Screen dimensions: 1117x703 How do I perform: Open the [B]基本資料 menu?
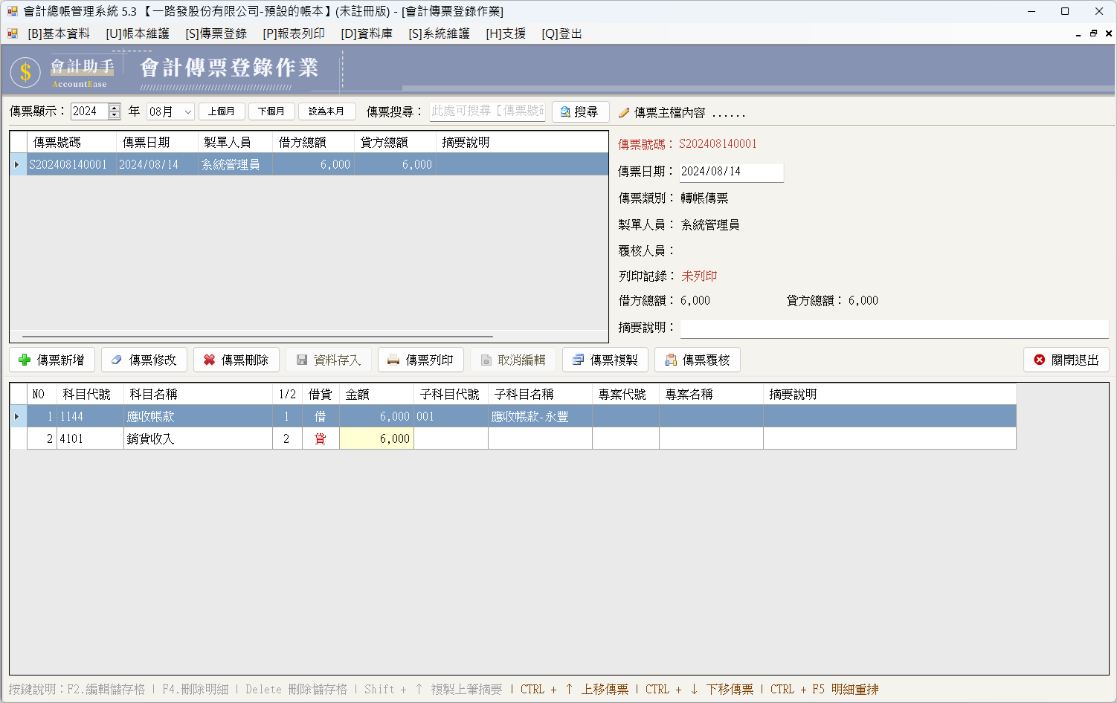[59, 33]
